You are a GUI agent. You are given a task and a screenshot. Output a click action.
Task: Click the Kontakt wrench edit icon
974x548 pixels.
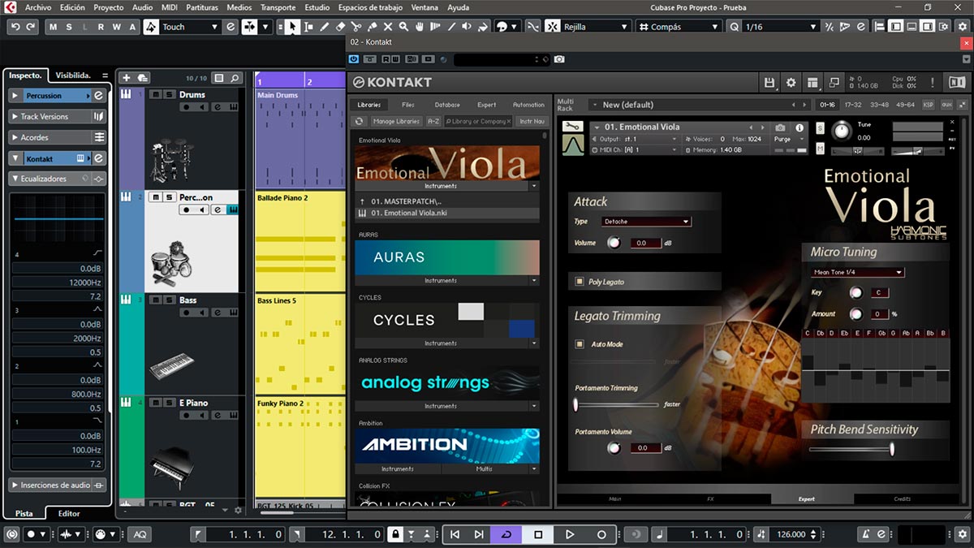pyautogui.click(x=573, y=127)
